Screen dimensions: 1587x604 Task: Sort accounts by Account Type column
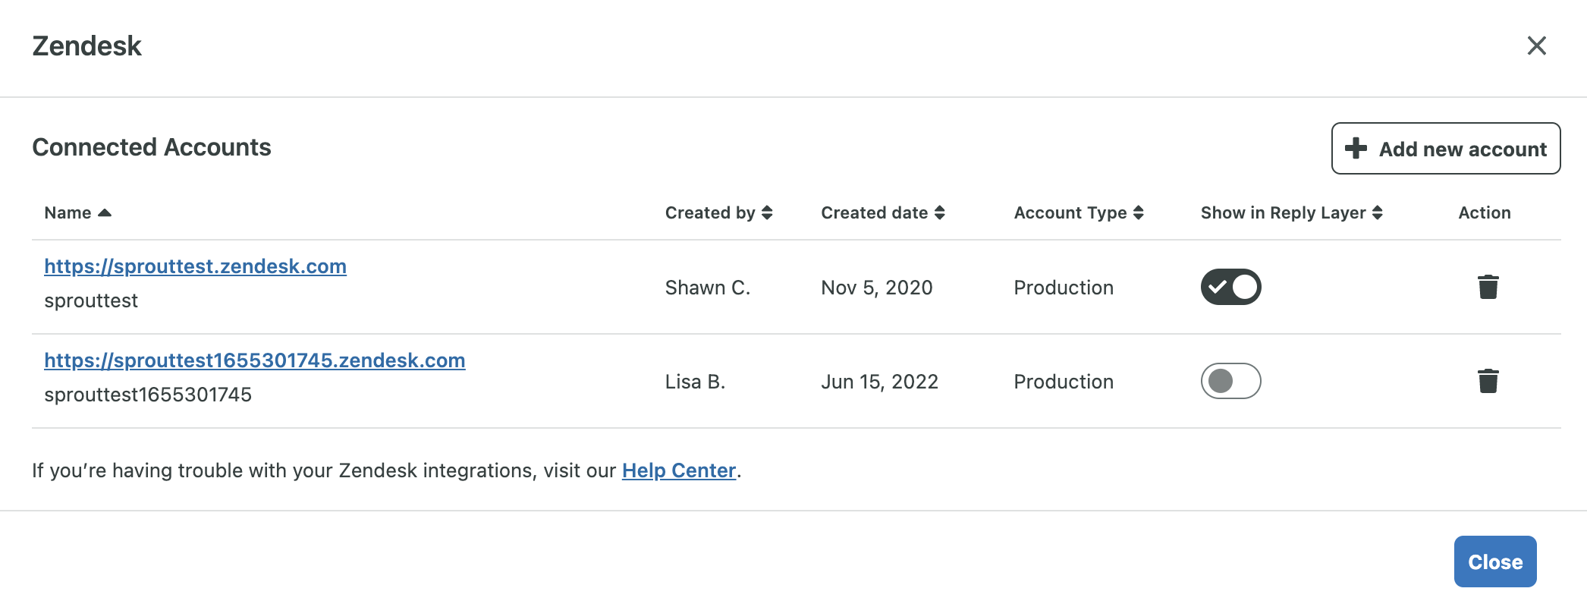1078,213
